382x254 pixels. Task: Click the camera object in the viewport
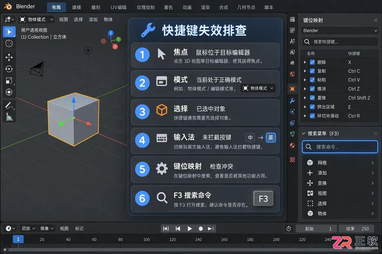pyautogui.click(x=37, y=69)
